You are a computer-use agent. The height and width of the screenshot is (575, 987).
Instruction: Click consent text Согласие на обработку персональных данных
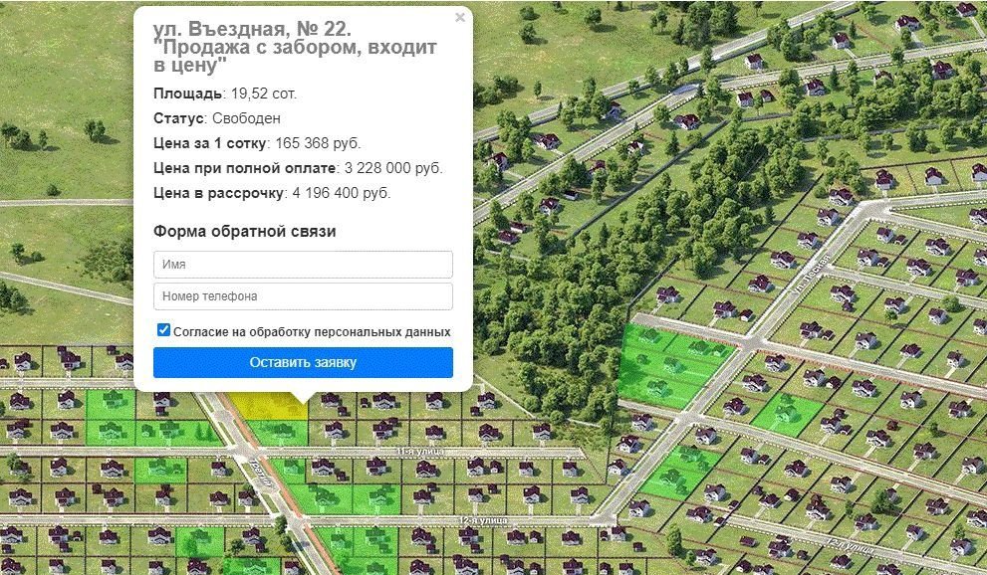pos(312,331)
